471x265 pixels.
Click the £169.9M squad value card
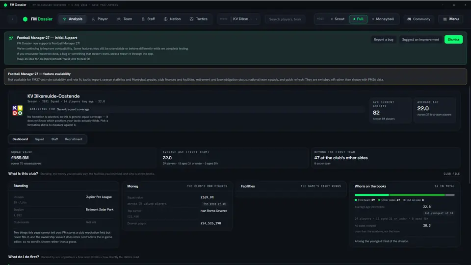tap(82, 158)
